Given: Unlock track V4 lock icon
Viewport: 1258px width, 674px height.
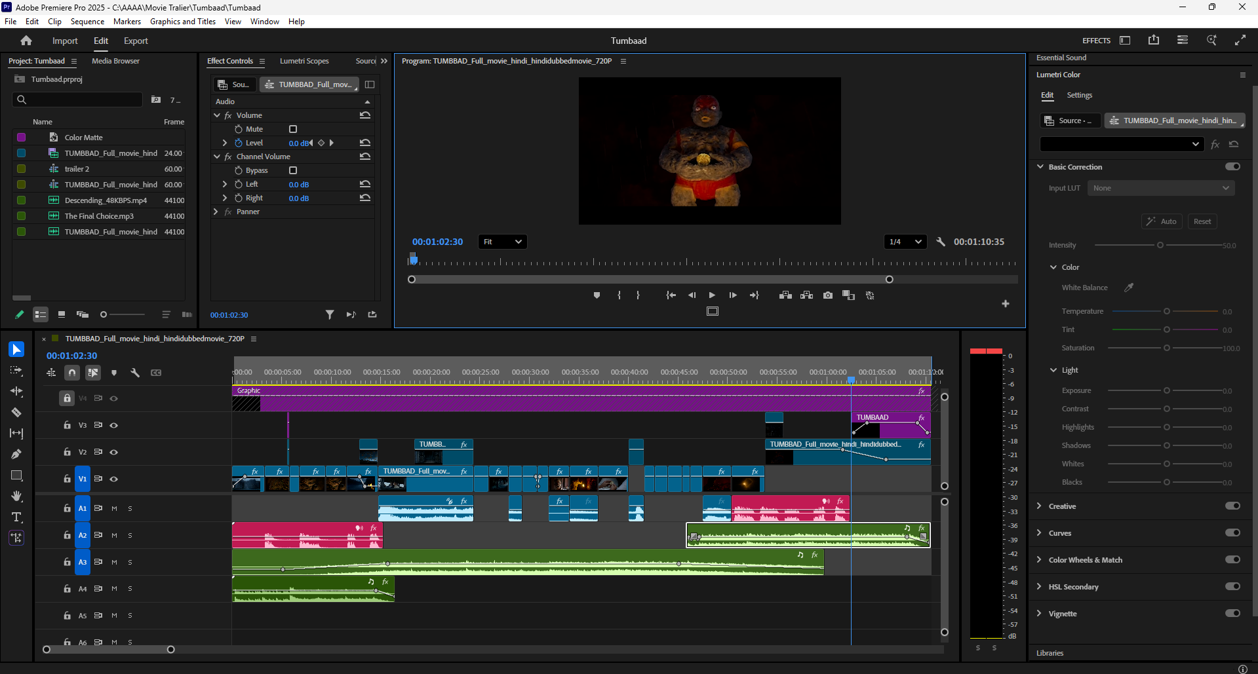Looking at the screenshot, I should click(x=67, y=398).
